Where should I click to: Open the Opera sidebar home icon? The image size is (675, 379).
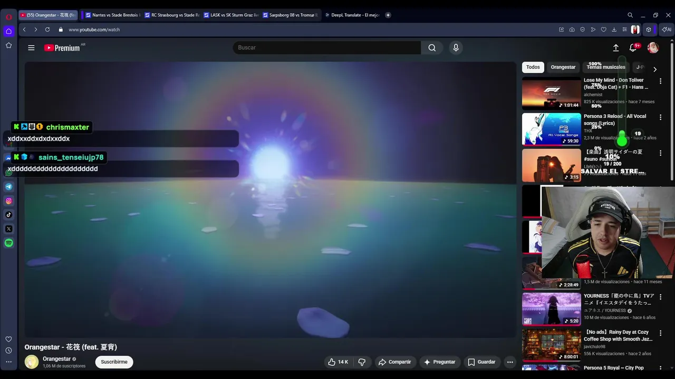[8, 31]
